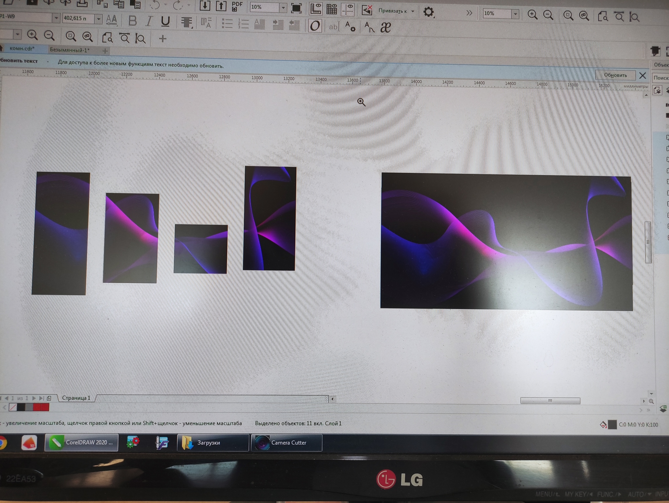Click the vertical scrollbar thumb
Image resolution: width=669 pixels, height=503 pixels.
point(648,242)
